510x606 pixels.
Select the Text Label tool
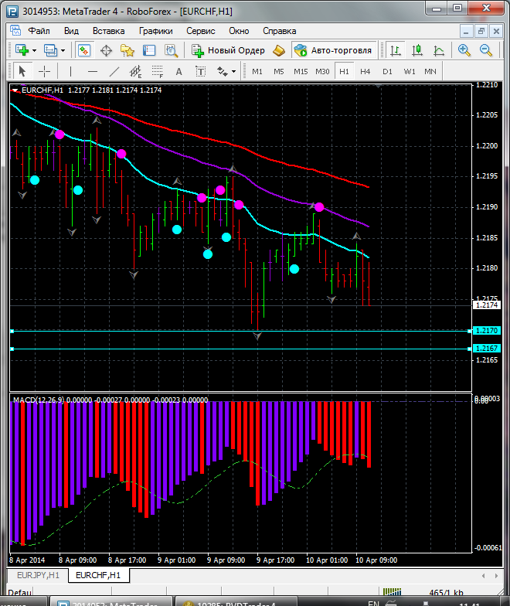point(201,71)
